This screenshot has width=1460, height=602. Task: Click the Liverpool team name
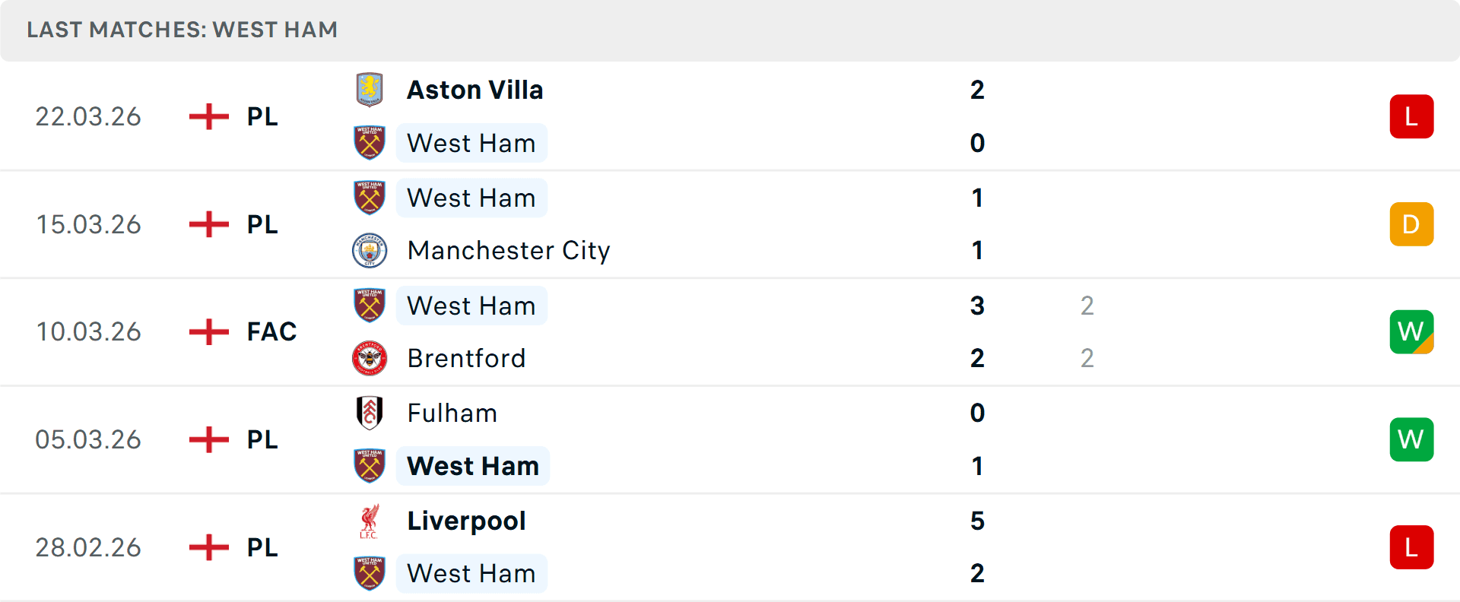tap(466, 521)
